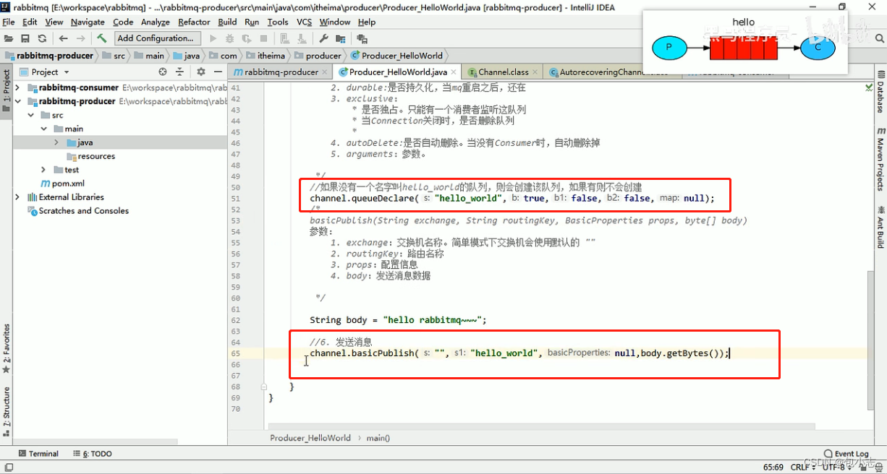Toggle the 1: Project tool window

[x=7, y=91]
